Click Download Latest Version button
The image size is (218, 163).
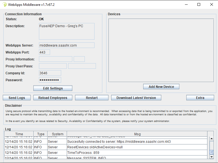(x=136, y=98)
